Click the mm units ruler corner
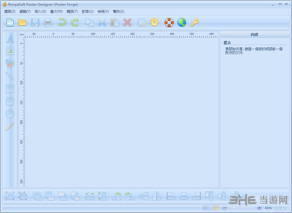This screenshot has height=213, width=292. [x=22, y=35]
